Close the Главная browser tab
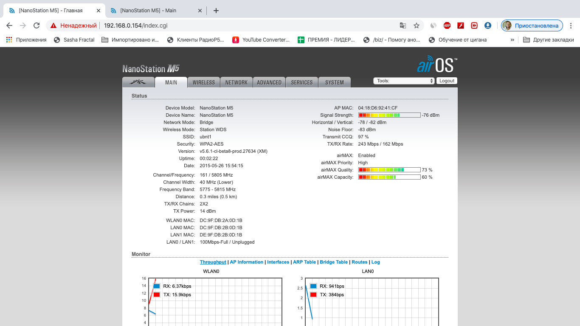The width and height of the screenshot is (580, 326). 98,11
